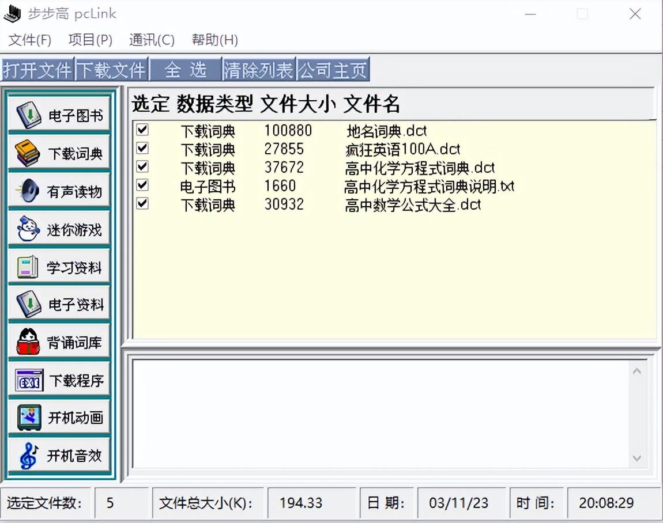The image size is (663, 523).
Task: Click the file size value 1660
Action: tap(280, 186)
